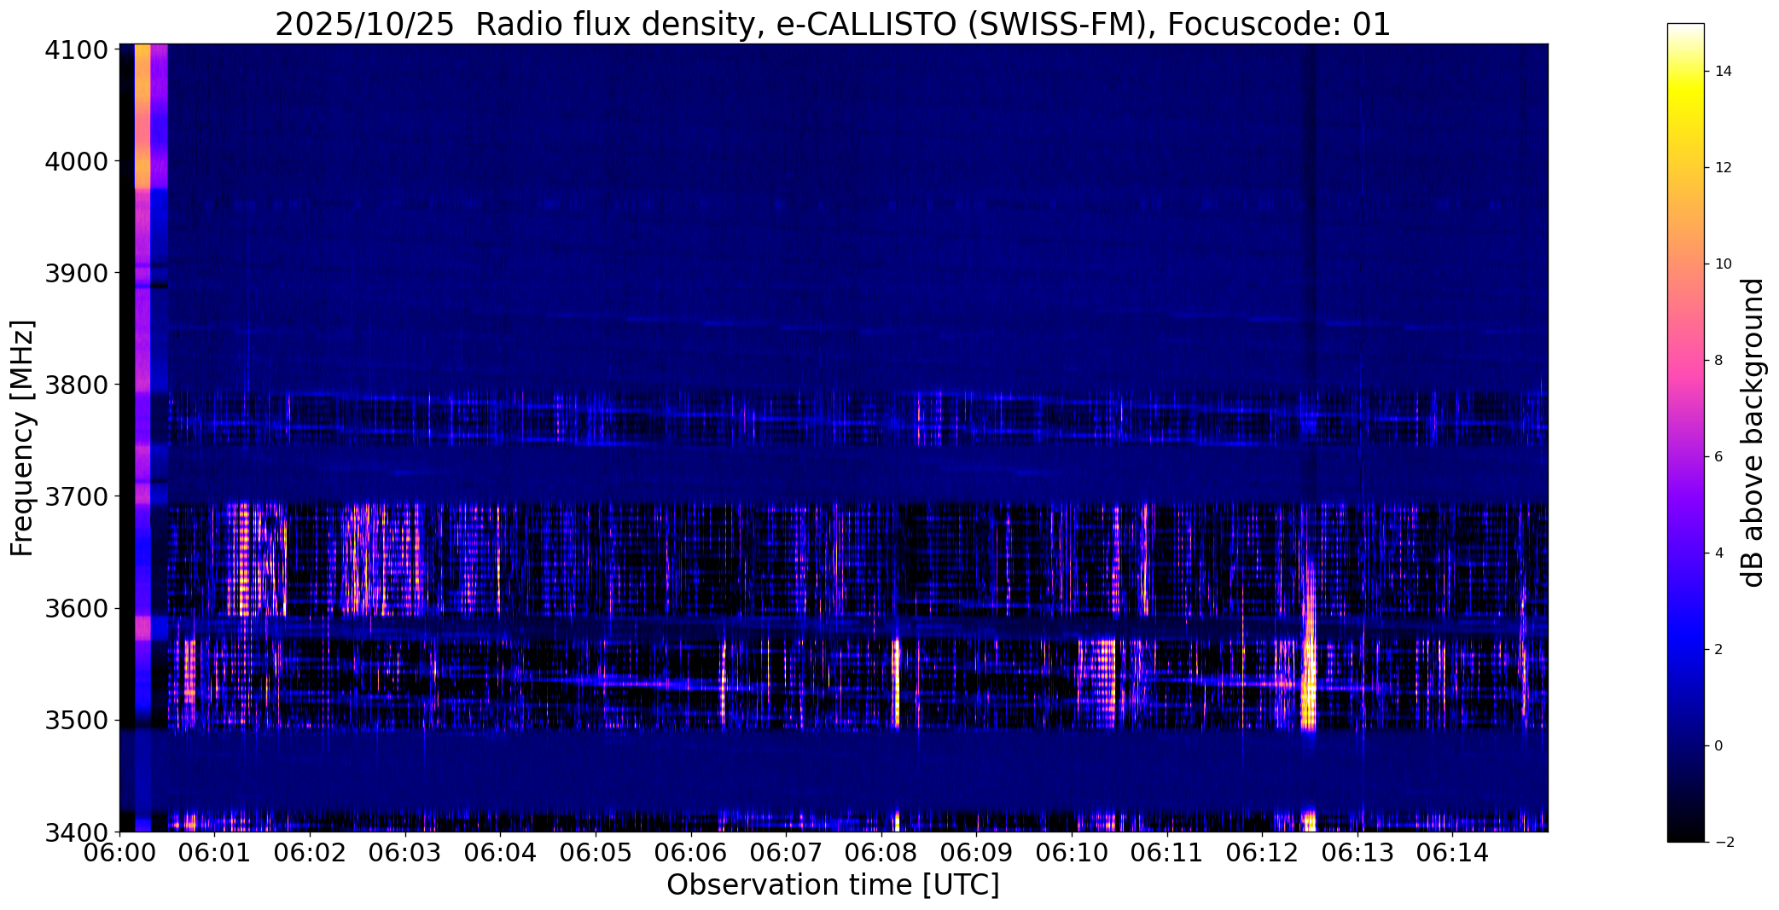
Task: Click the colorbar tick label 0
Action: pos(1718,746)
